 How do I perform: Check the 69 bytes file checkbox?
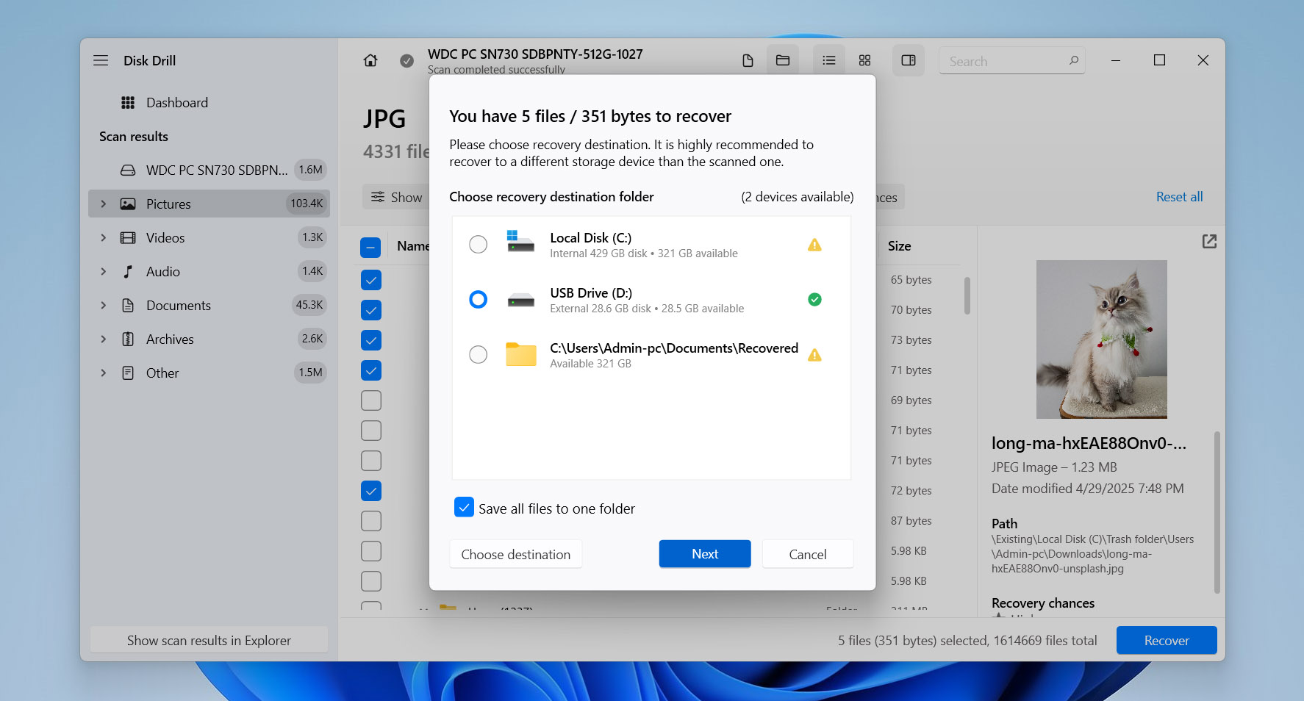coord(370,400)
